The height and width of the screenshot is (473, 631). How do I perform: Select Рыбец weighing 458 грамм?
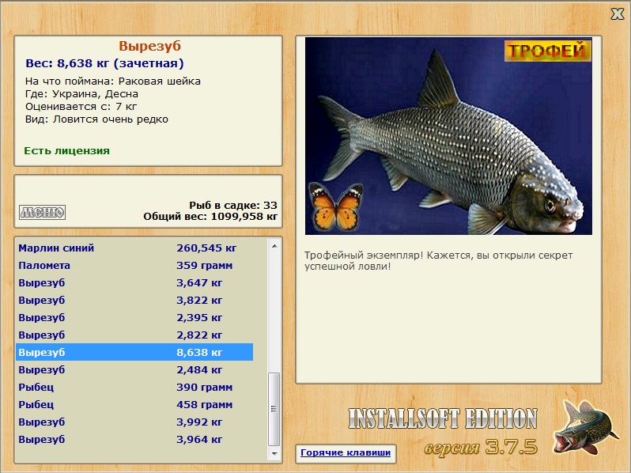click(x=134, y=404)
